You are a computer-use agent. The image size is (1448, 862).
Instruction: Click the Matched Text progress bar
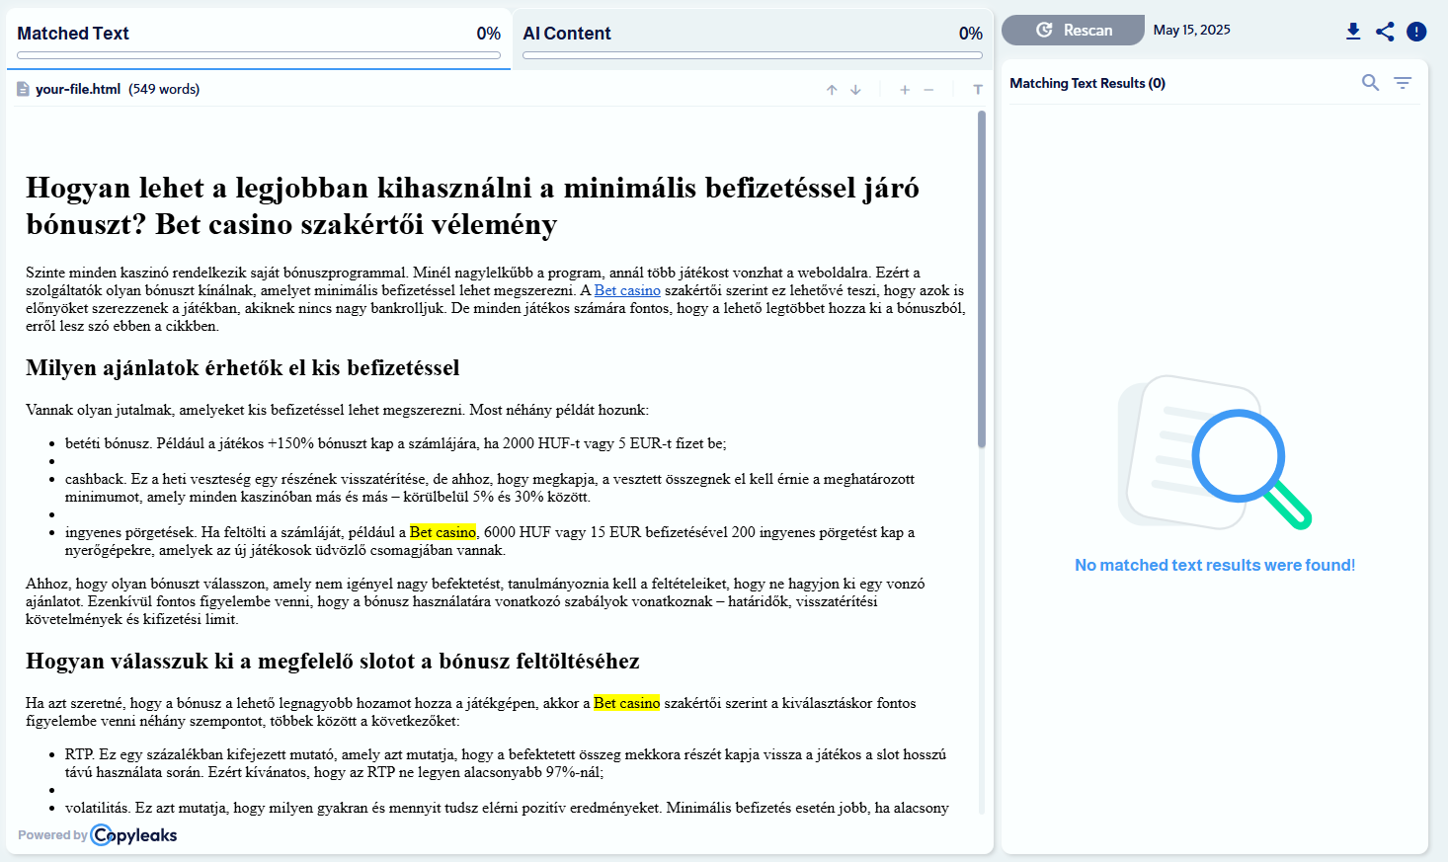259,55
